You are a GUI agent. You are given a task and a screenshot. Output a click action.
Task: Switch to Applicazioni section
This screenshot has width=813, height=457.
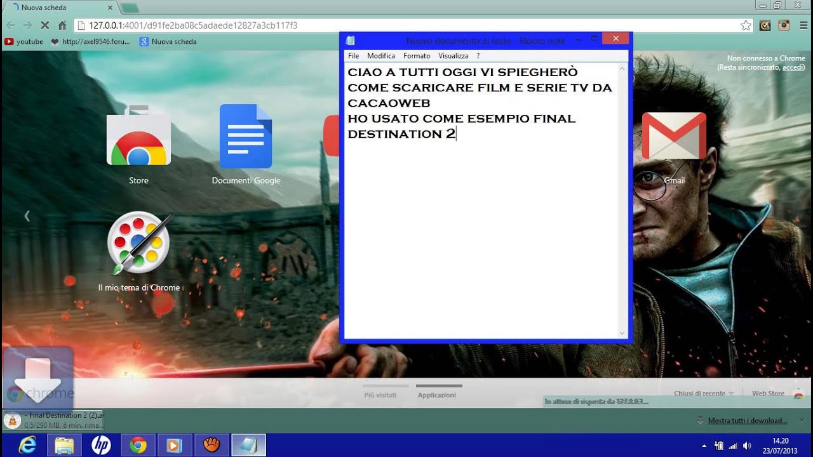[437, 395]
